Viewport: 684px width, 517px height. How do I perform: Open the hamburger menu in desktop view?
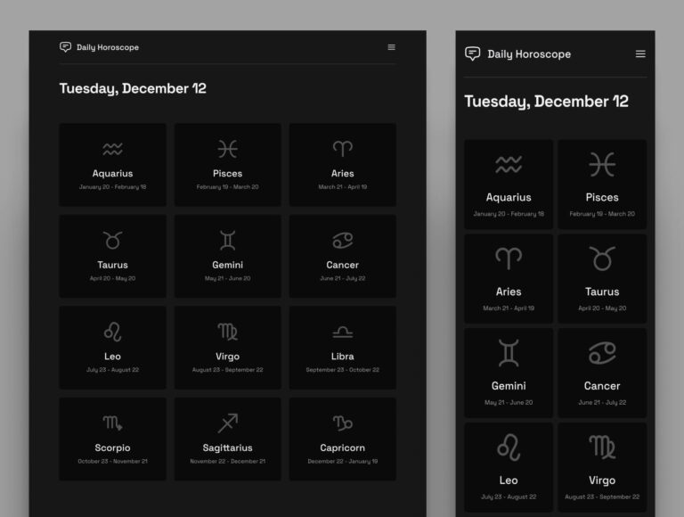(391, 47)
